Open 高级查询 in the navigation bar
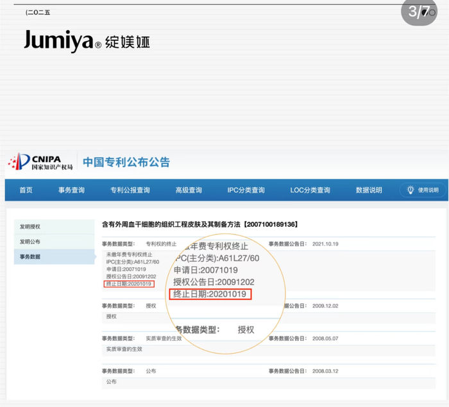The height and width of the screenshot is (407, 449). [189, 190]
